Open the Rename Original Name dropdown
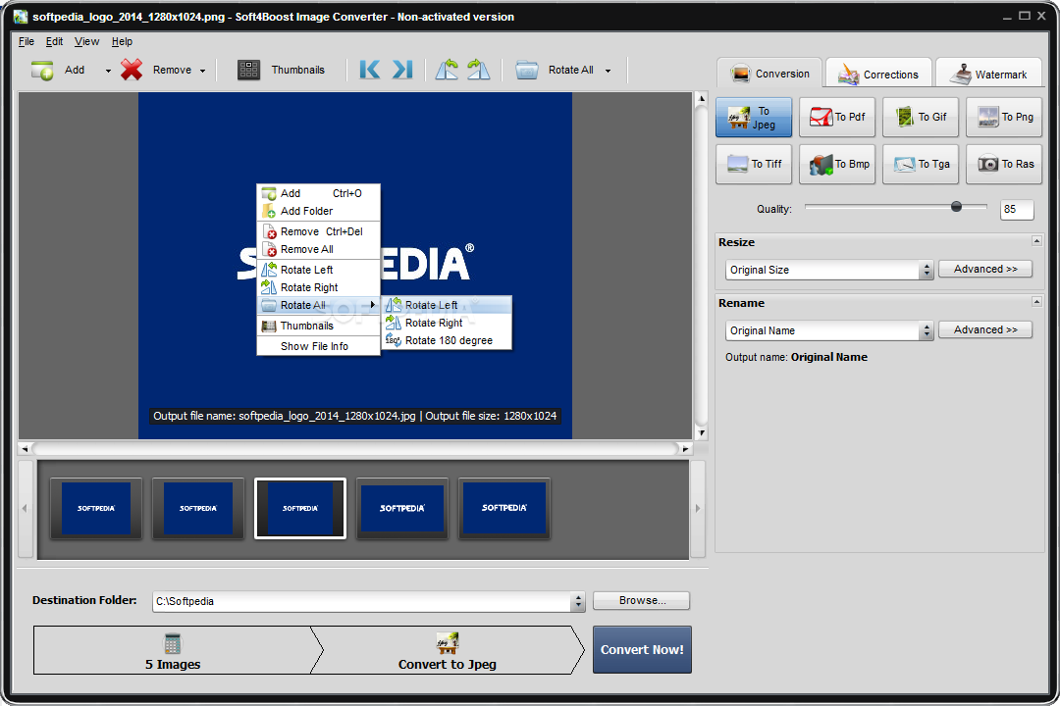This screenshot has height=706, width=1060. pyautogui.click(x=831, y=331)
